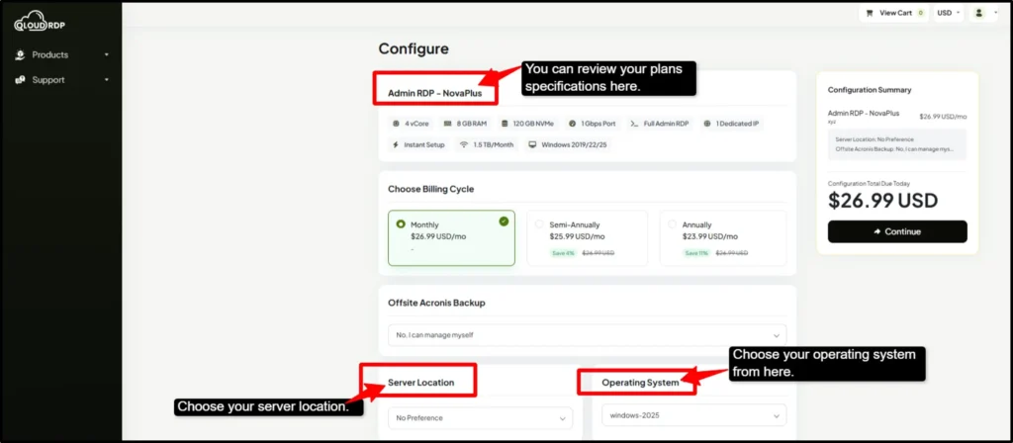Click the Save 4% badge
This screenshot has height=443, width=1013.
click(563, 253)
